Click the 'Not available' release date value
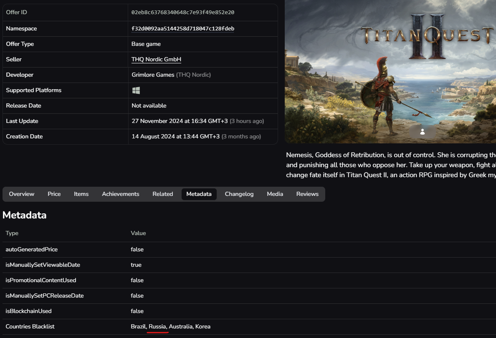 coord(149,106)
